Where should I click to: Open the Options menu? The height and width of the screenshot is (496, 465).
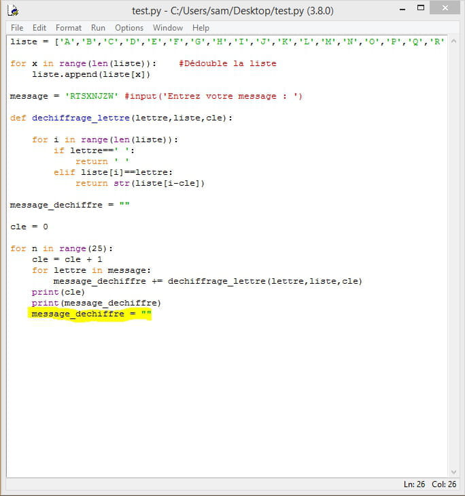point(129,28)
